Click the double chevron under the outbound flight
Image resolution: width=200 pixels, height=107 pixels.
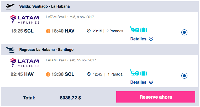coord(151,39)
